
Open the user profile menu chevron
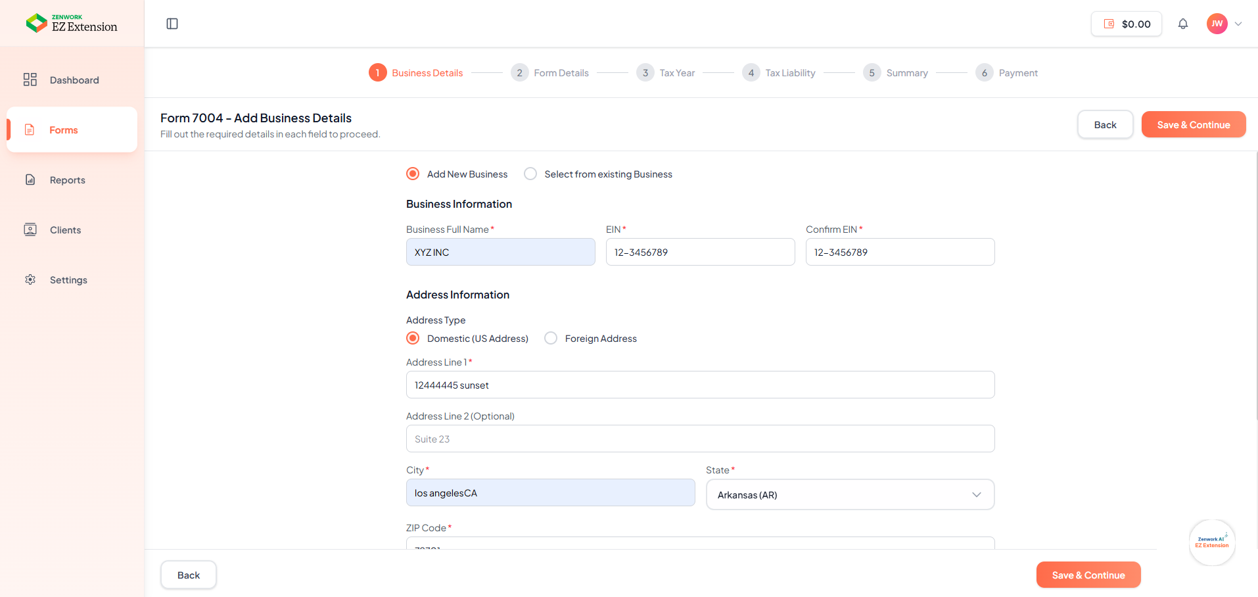pyautogui.click(x=1238, y=24)
